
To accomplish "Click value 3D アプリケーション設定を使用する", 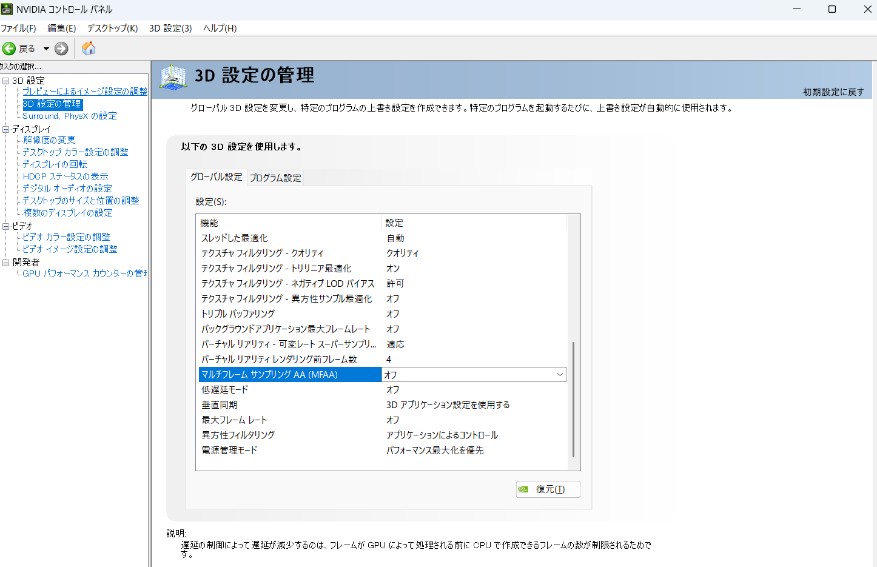I will 448,405.
